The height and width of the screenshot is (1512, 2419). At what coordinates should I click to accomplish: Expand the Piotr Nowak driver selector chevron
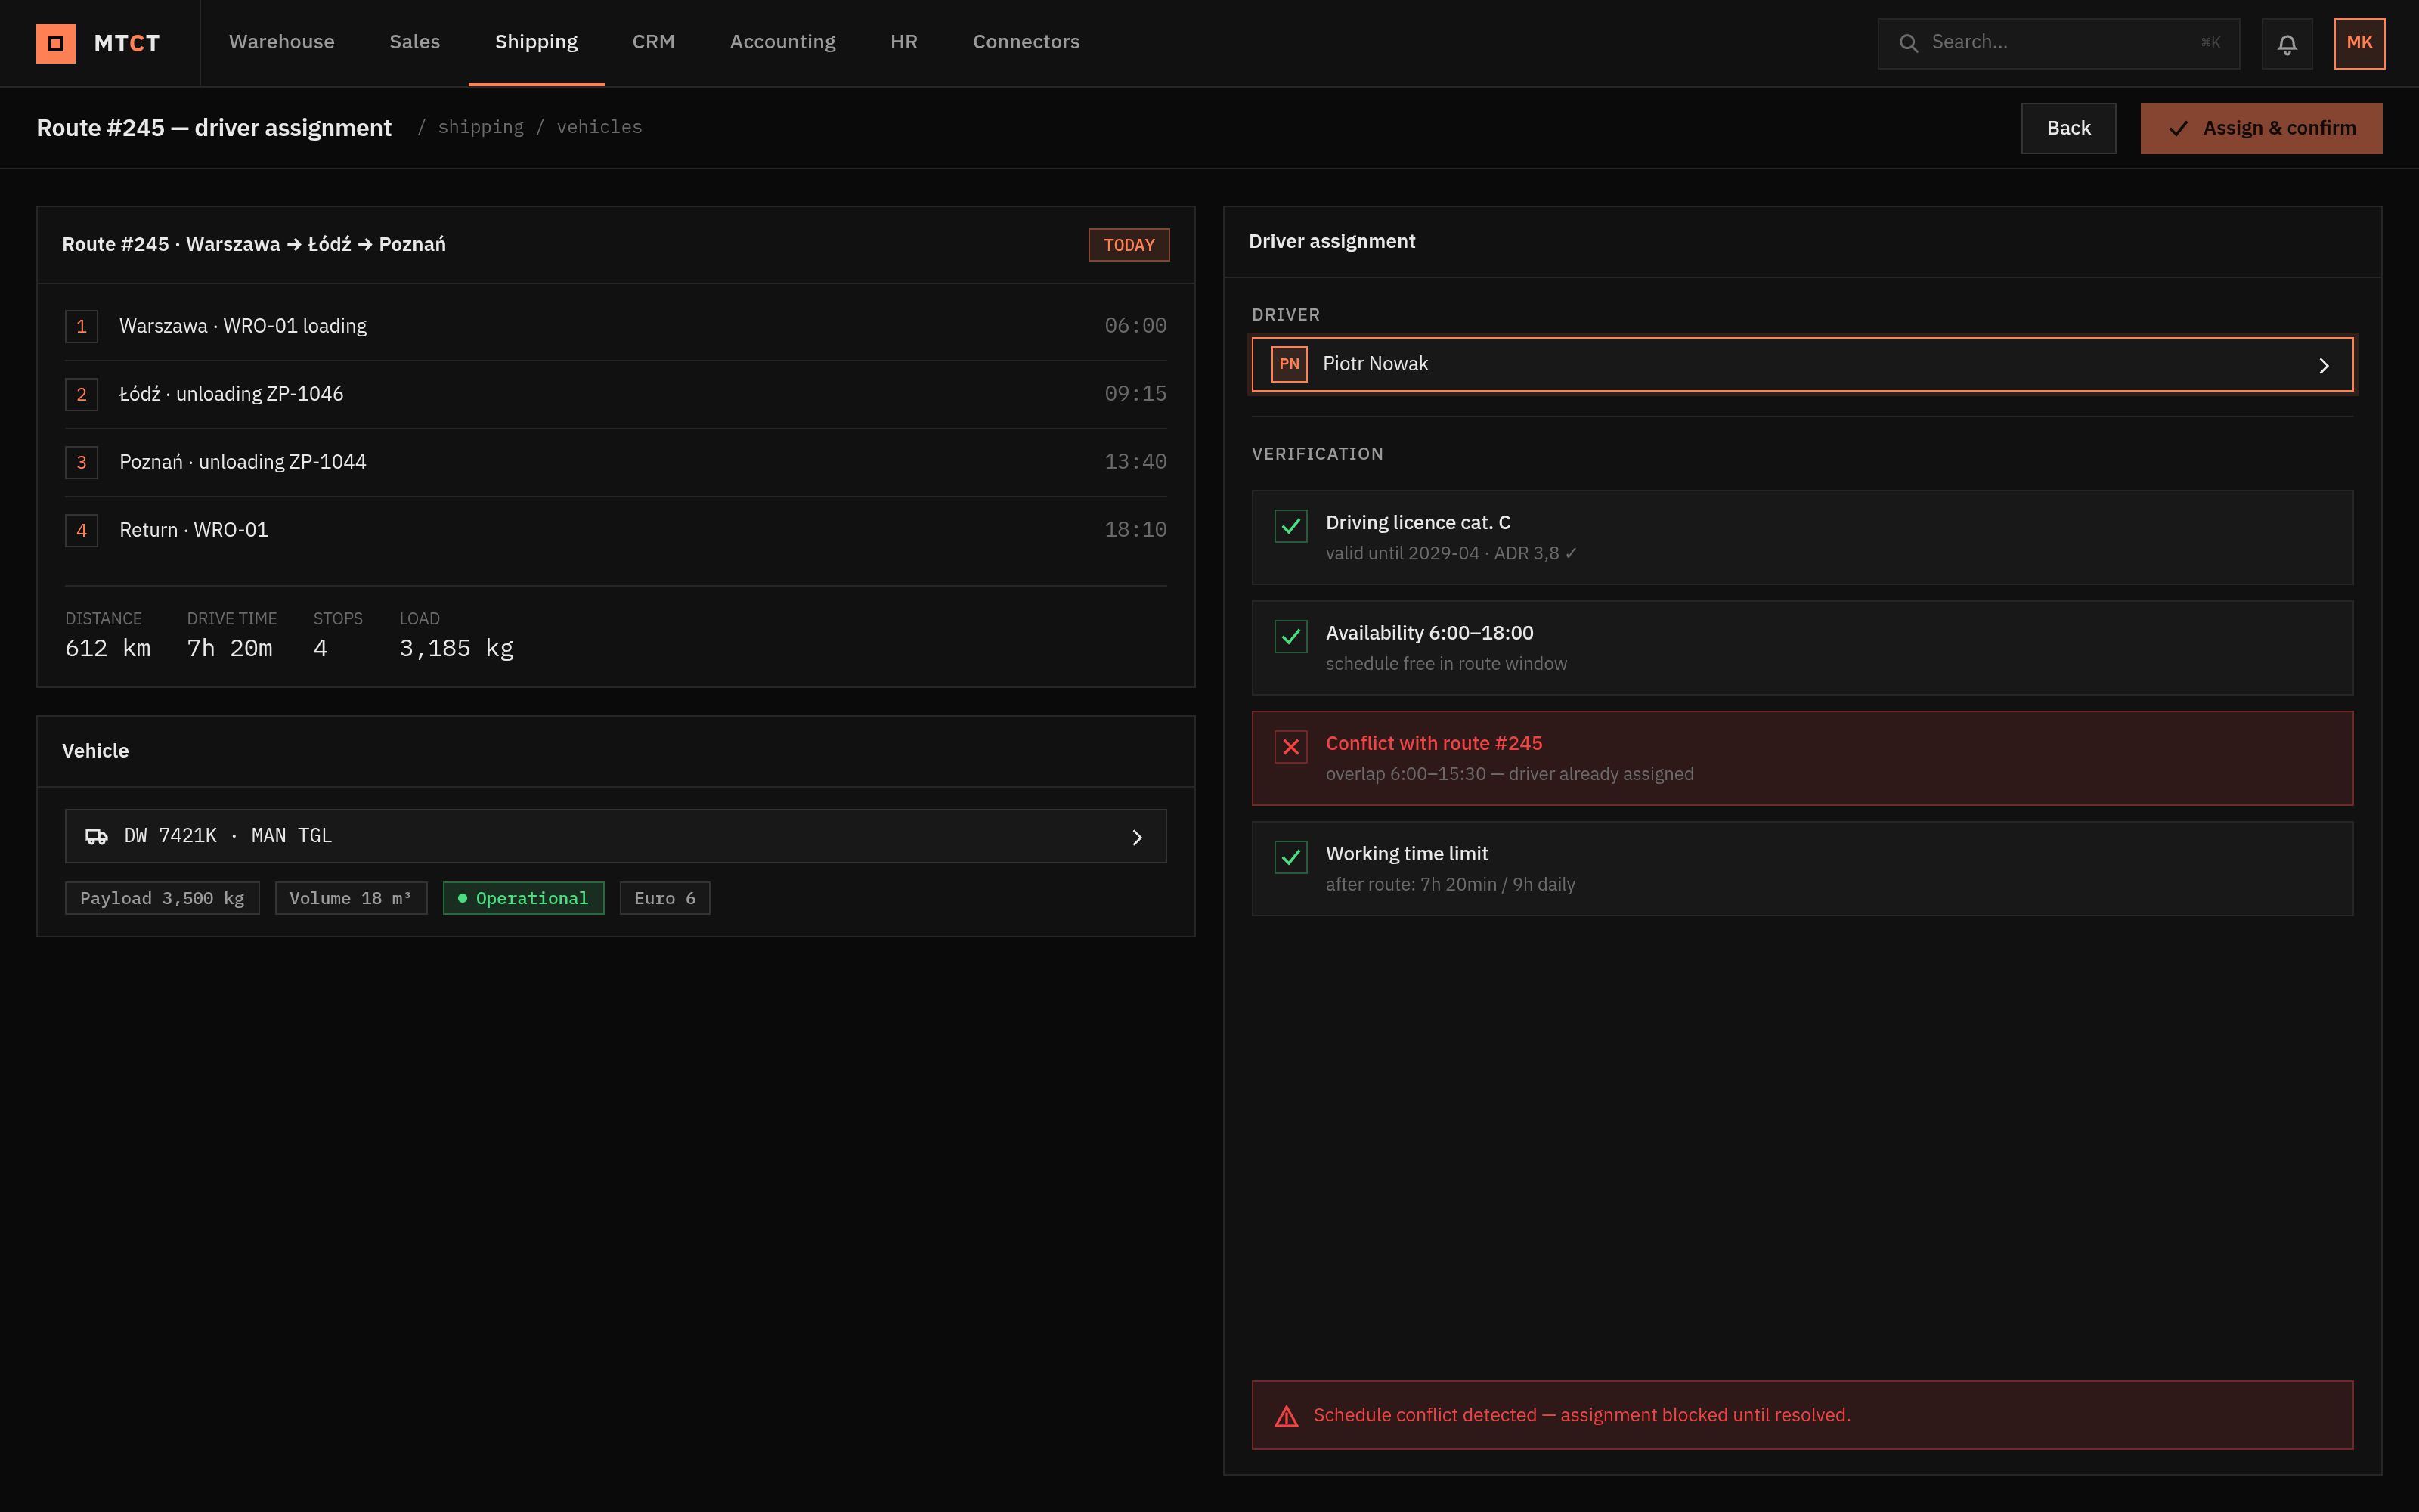[2324, 366]
